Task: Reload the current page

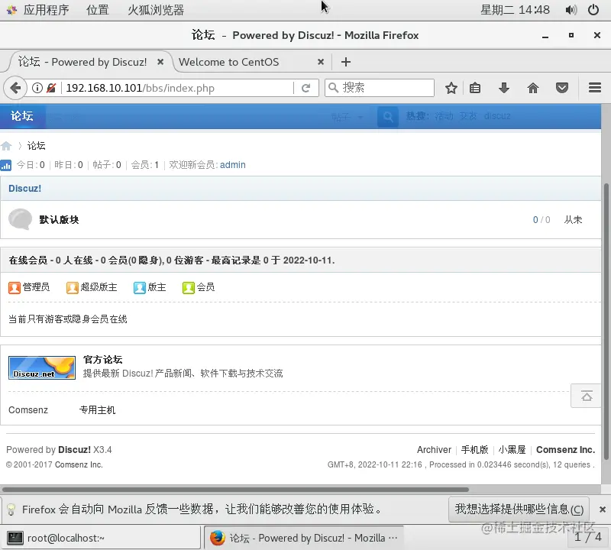Action: [x=306, y=88]
